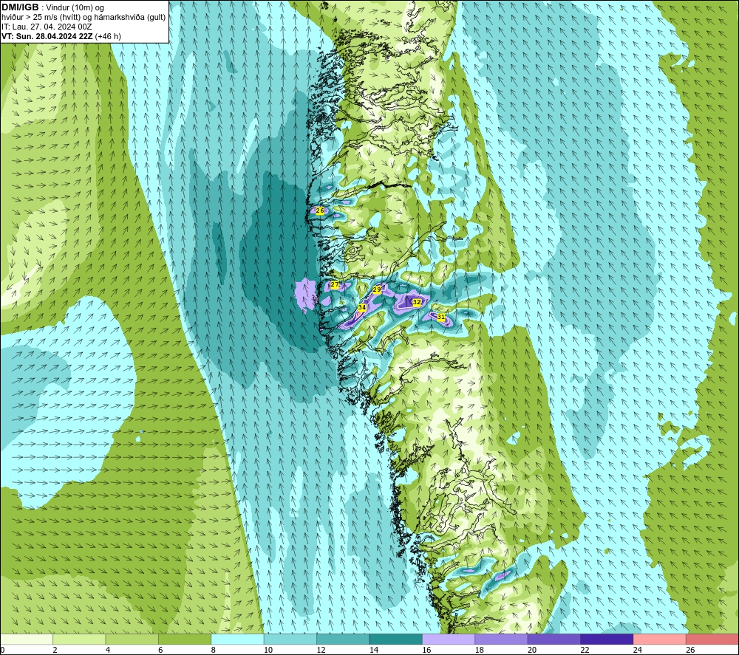The height and width of the screenshot is (655, 739).
Task: Click the color bar tick label 24
Action: click(638, 650)
